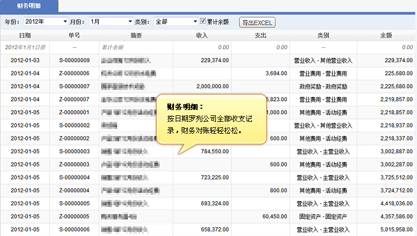Click balance 3,002,887.00

pyautogui.click(x=396, y=151)
